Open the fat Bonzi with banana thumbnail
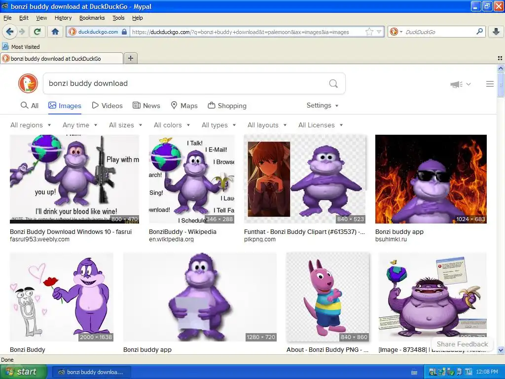The image size is (505, 379). (x=433, y=297)
